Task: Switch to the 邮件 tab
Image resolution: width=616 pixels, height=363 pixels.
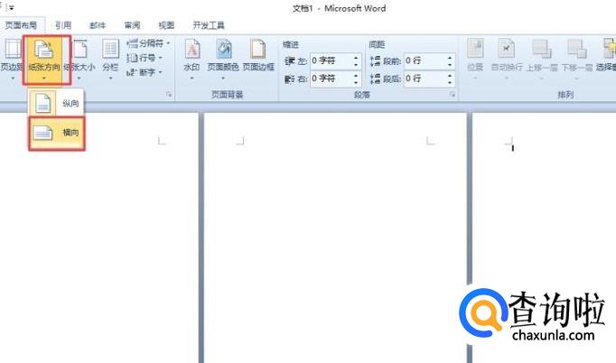Action: 98,25
